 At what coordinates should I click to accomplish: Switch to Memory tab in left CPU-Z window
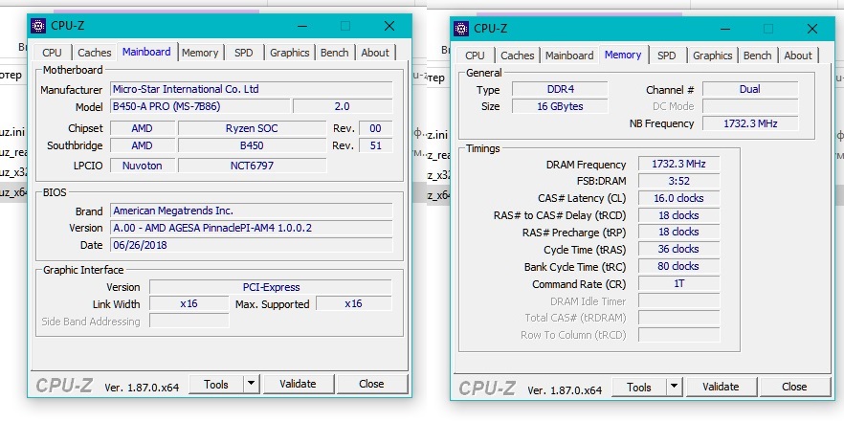(x=200, y=53)
